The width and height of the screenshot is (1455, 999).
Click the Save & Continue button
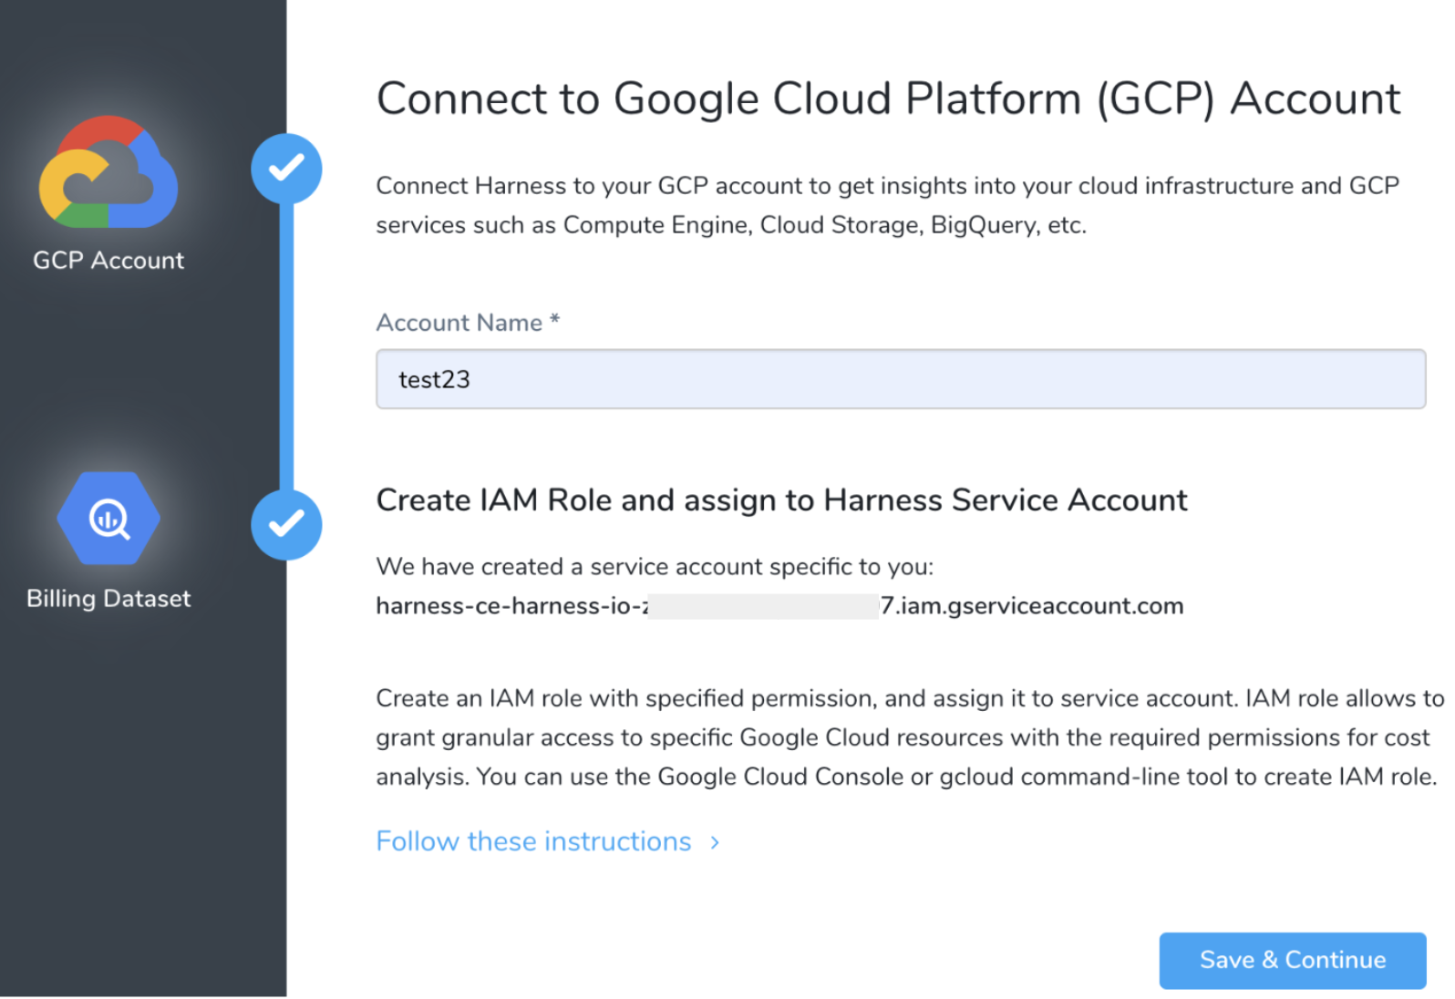(1293, 961)
